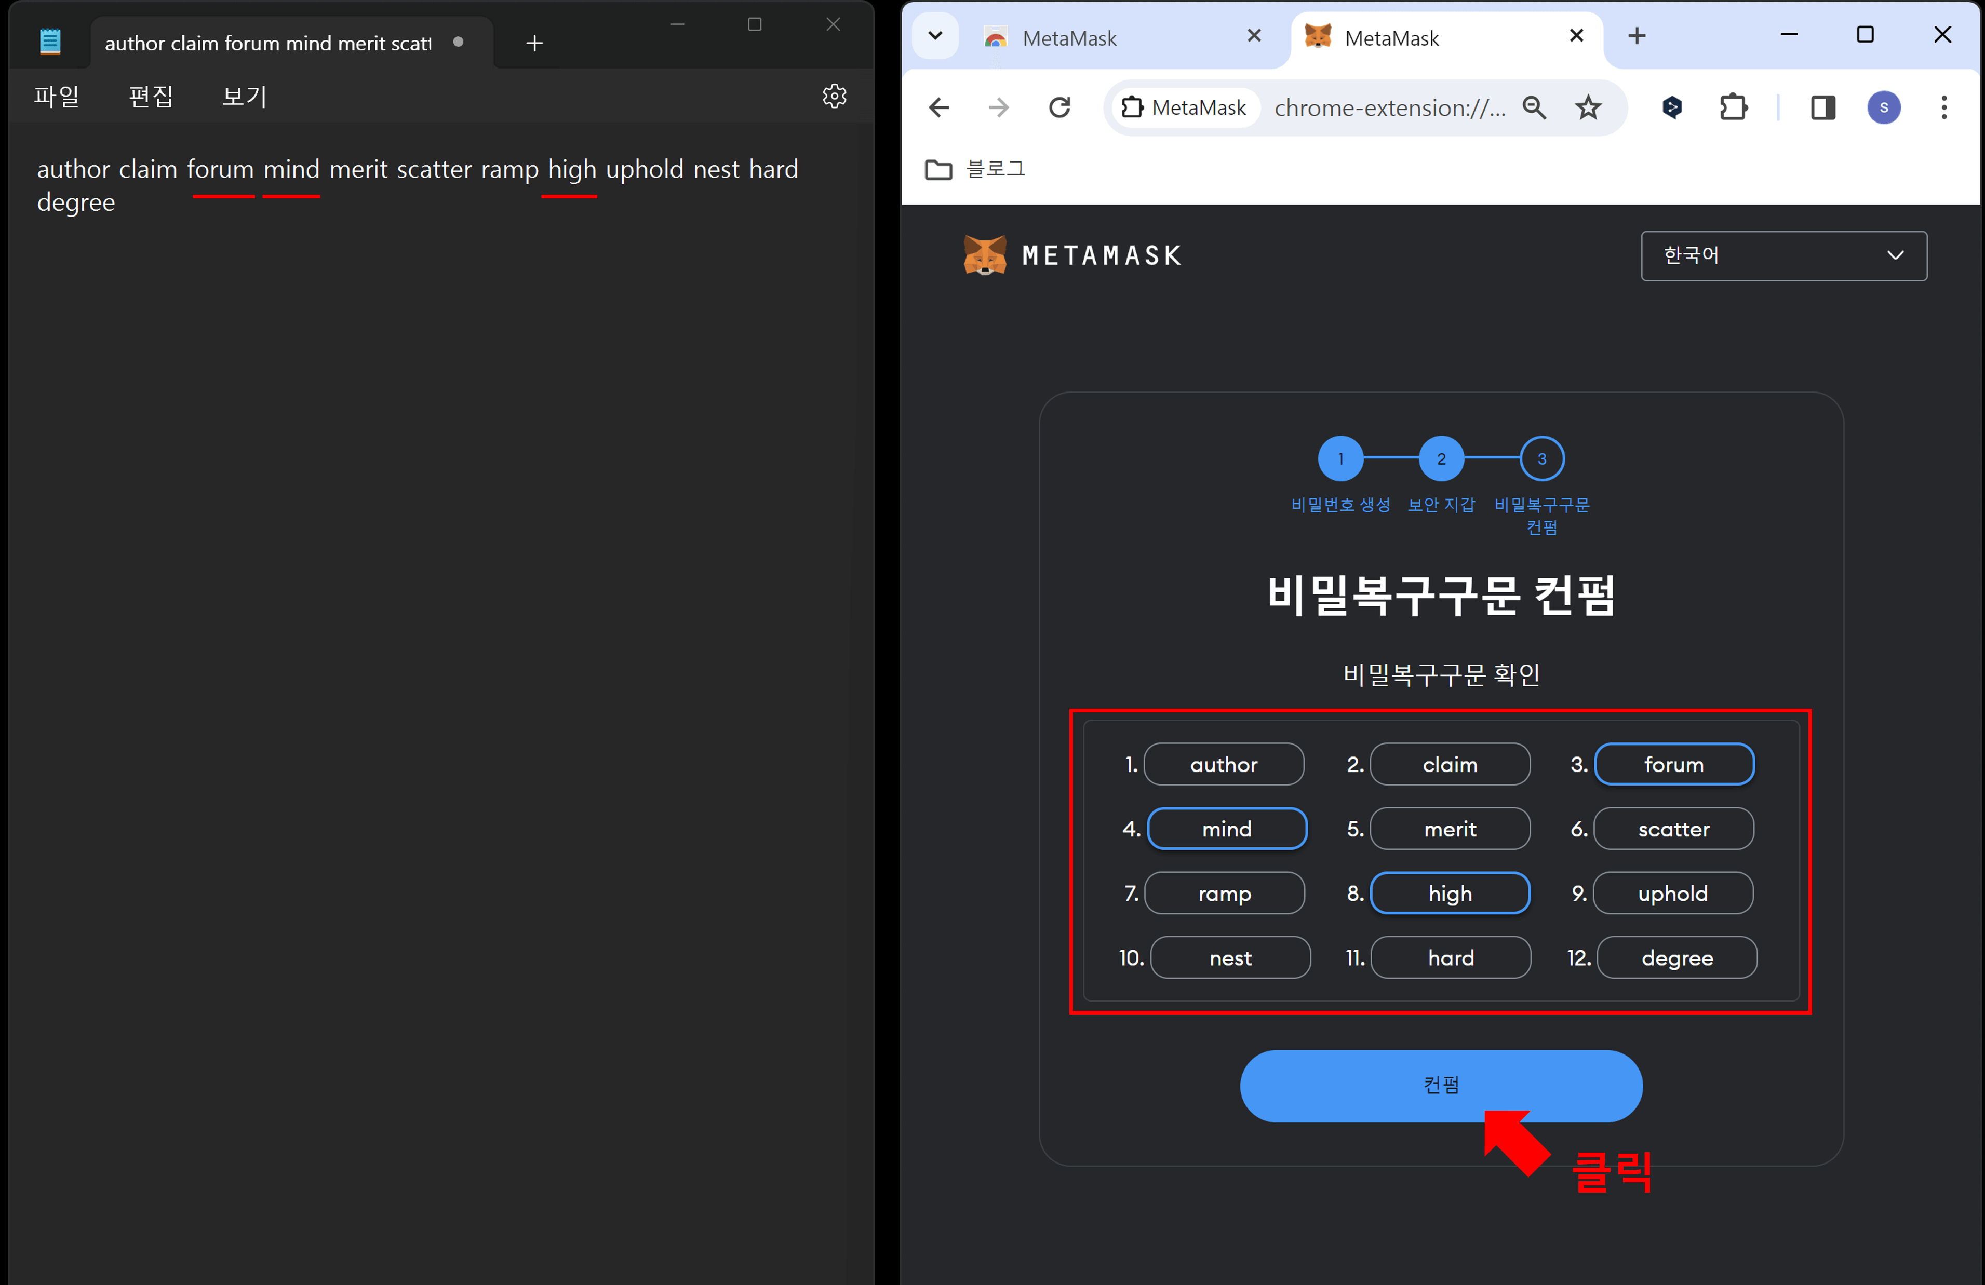Image resolution: width=1985 pixels, height=1285 pixels.
Task: Open the 파일 menu in Notepad
Action: click(57, 96)
